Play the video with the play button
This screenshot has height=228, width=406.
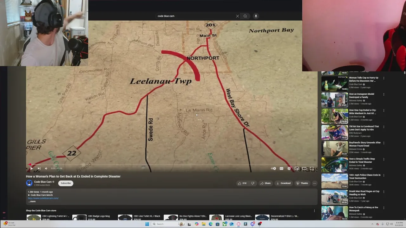click(x=31, y=168)
